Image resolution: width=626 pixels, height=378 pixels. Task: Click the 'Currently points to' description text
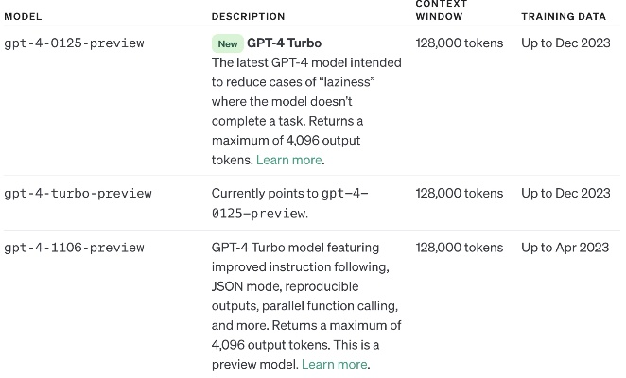pyautogui.click(x=265, y=193)
